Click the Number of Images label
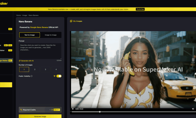Screen dimensions: 196x118 point(26,65)
